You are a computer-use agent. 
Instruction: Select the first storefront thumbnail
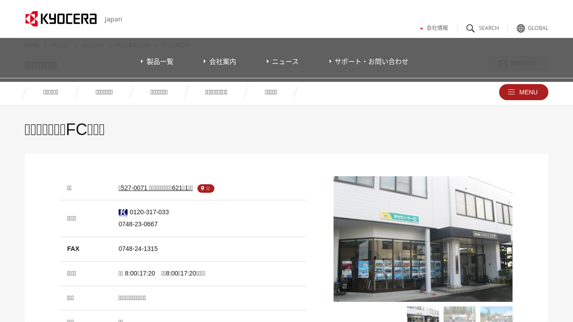pos(423,314)
